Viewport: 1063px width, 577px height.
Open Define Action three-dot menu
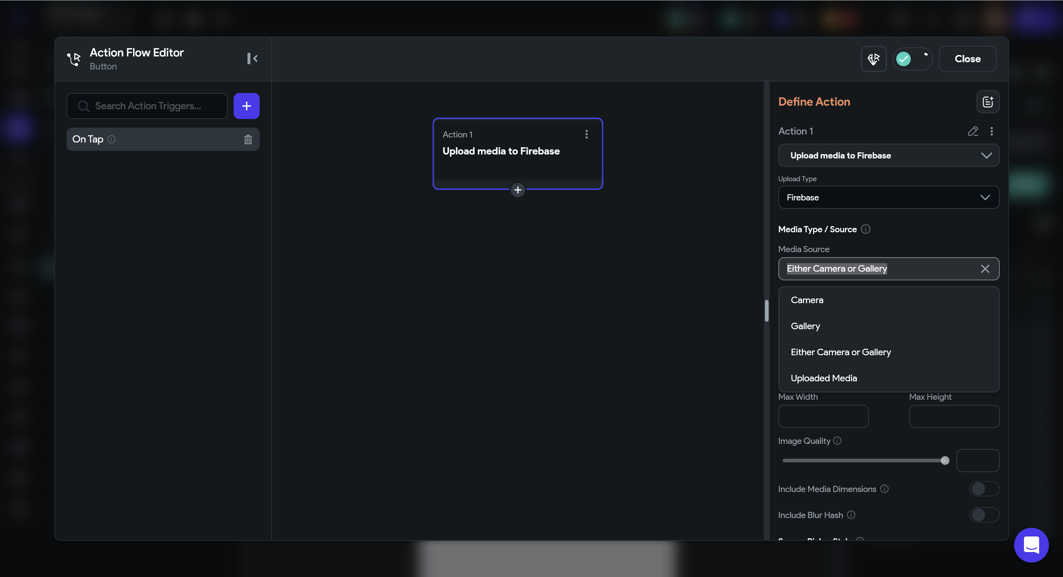pos(991,131)
